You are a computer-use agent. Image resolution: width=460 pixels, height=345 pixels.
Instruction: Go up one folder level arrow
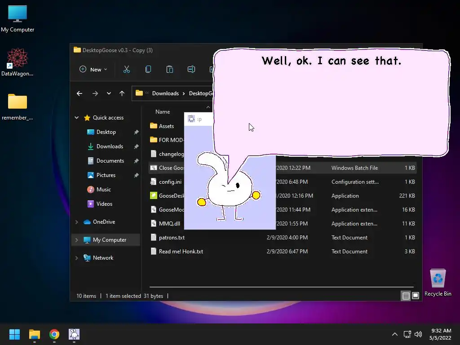click(122, 93)
